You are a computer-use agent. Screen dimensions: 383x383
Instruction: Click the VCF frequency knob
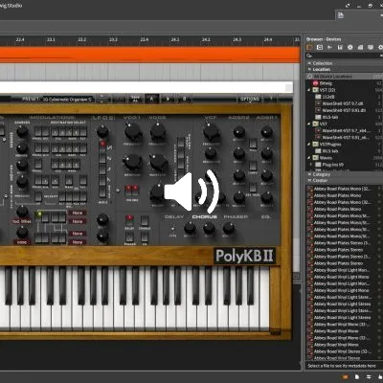click(212, 131)
